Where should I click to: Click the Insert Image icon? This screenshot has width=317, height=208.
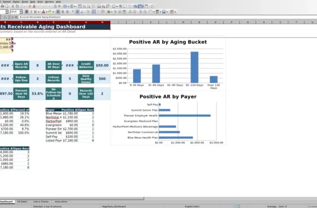(x=99, y=6)
